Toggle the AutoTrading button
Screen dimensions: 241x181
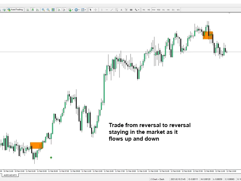(15, 9)
